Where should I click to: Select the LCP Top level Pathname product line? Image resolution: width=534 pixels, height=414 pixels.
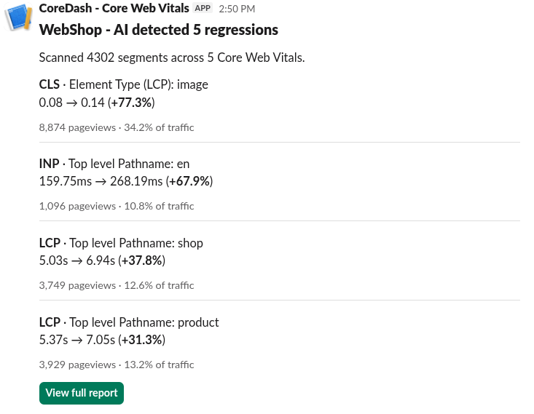[129, 322]
